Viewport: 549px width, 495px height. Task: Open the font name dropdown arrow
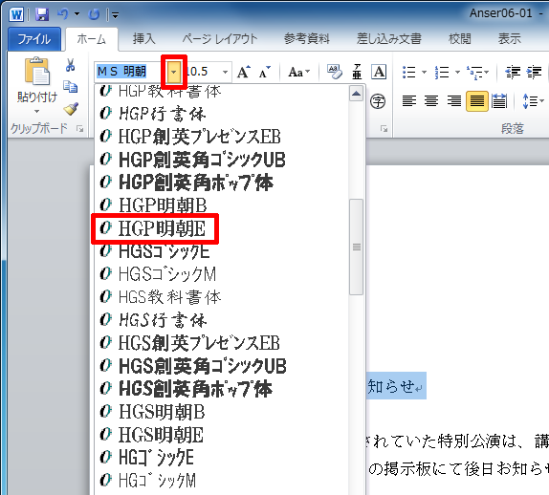pyautogui.click(x=174, y=72)
